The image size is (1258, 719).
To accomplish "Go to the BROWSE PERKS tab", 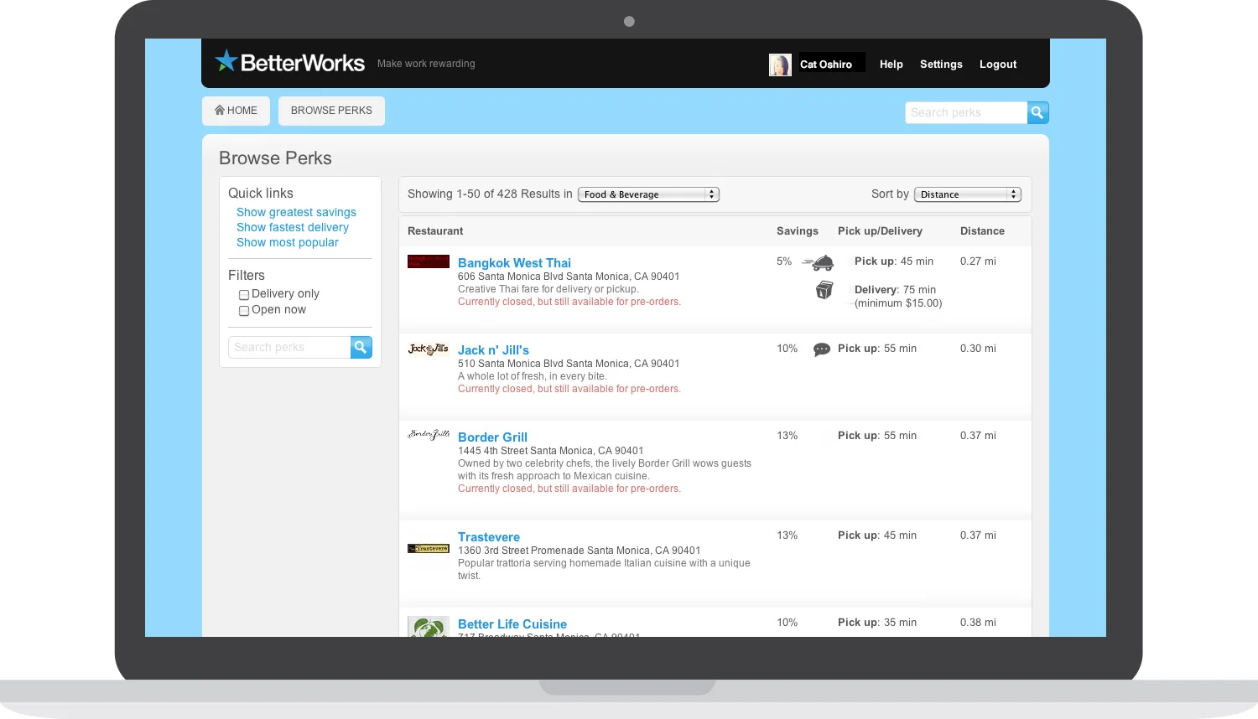I will (x=331, y=111).
